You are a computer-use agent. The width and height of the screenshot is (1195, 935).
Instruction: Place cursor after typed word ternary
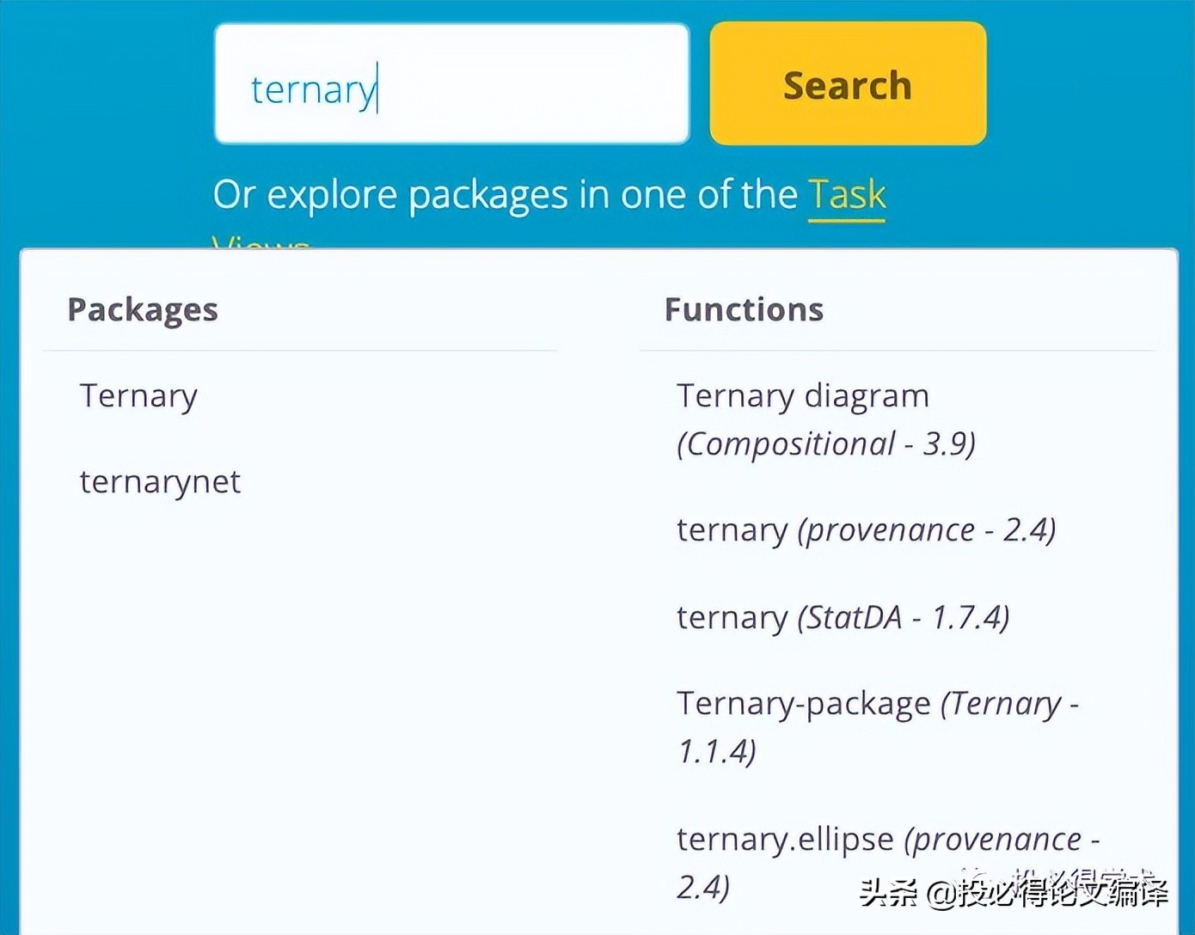tap(378, 89)
